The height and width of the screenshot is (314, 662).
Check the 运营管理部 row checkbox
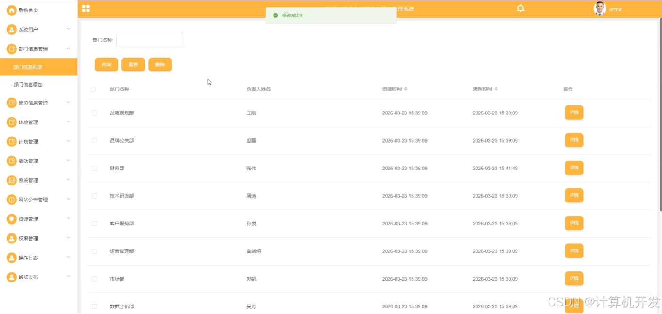[x=95, y=251]
